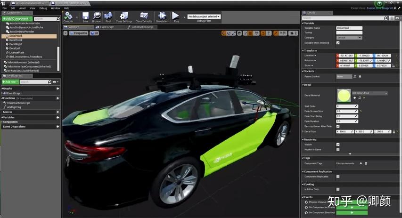The image size is (402, 218).
Task: Add new graph plus icon
Action: point(57,89)
